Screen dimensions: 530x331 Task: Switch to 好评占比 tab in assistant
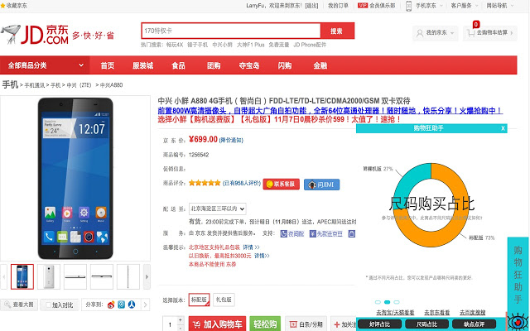coord(379,324)
